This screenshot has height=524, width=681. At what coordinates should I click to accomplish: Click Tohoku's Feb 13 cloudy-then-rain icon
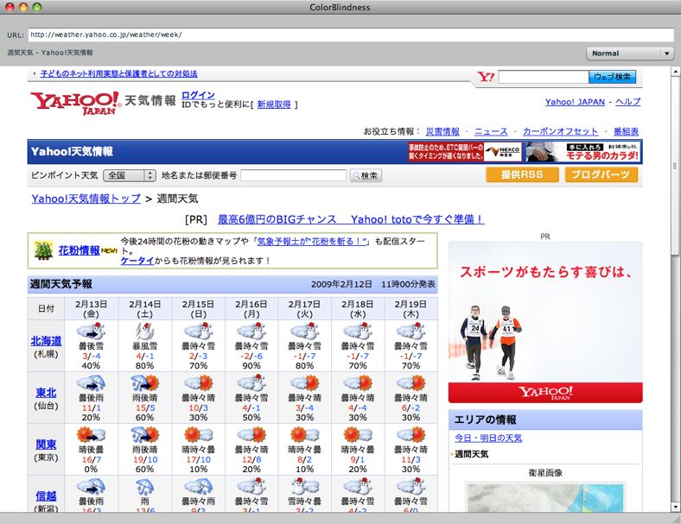click(91, 382)
